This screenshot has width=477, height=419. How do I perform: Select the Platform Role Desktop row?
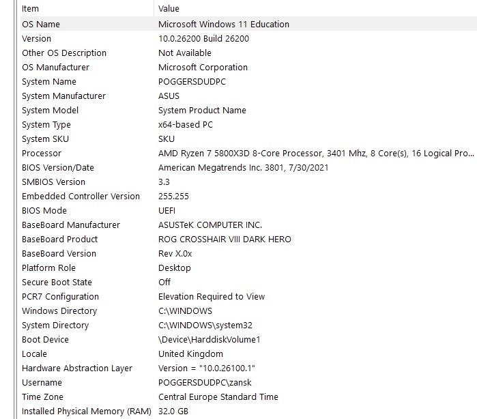pyautogui.click(x=48, y=268)
